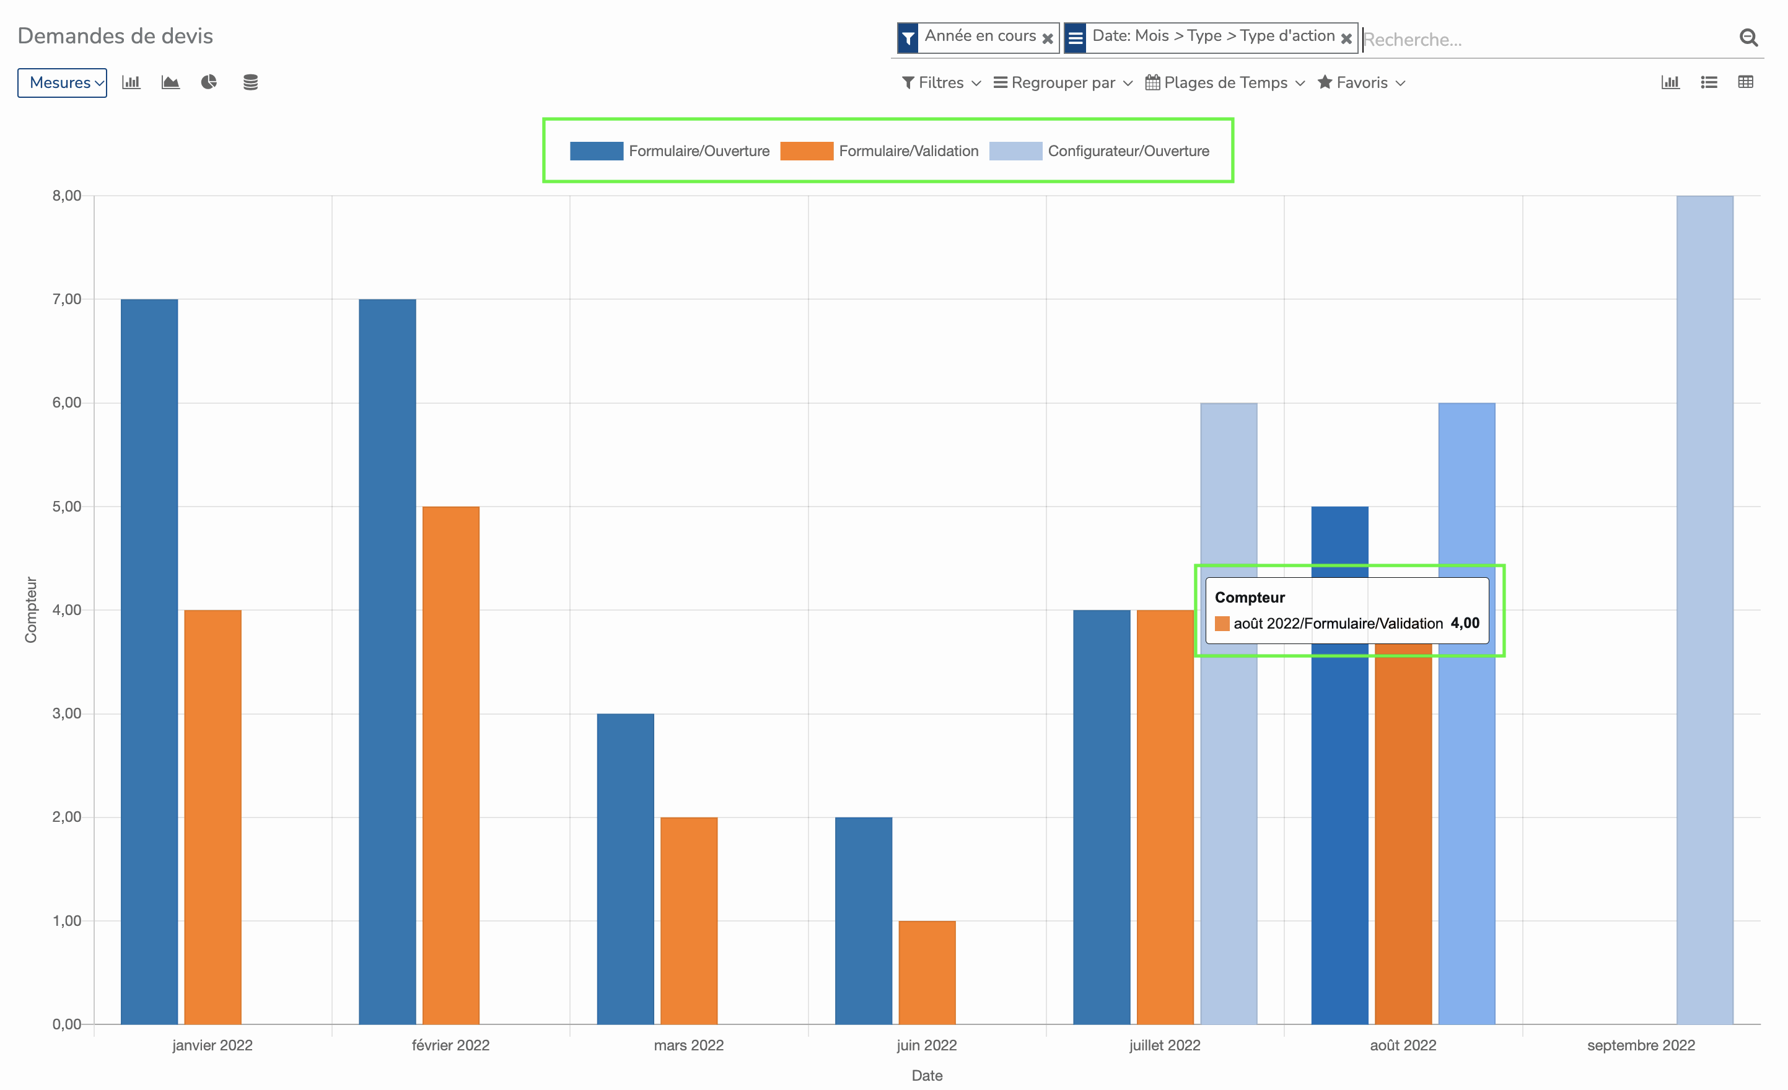Click septembre 2022 Configurateur/Ouverture bar
The width and height of the screenshot is (1788, 1090).
tap(1704, 610)
